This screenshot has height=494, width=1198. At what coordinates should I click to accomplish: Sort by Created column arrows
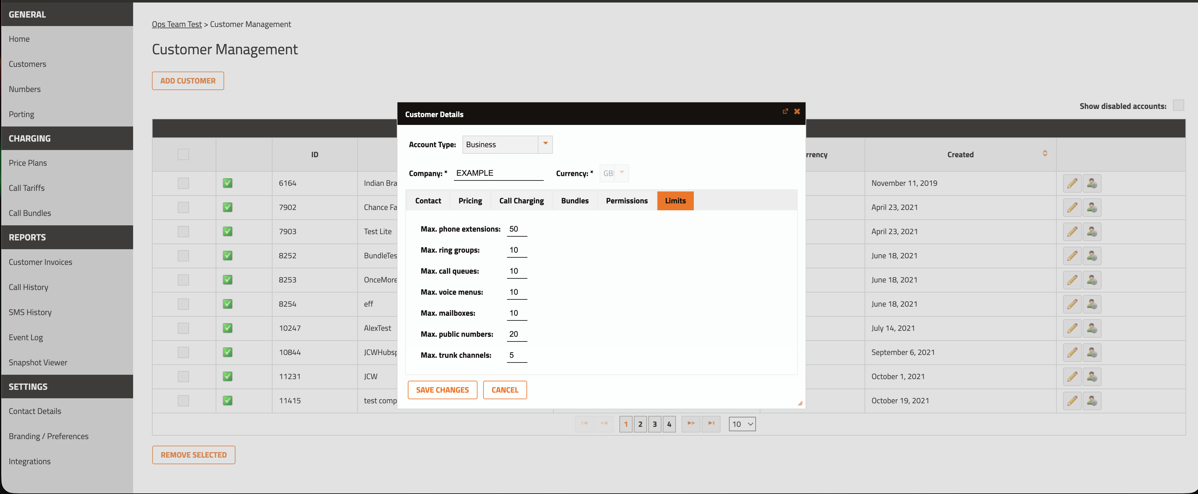tap(1044, 153)
